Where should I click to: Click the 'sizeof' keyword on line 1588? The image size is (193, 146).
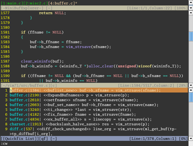145,66
